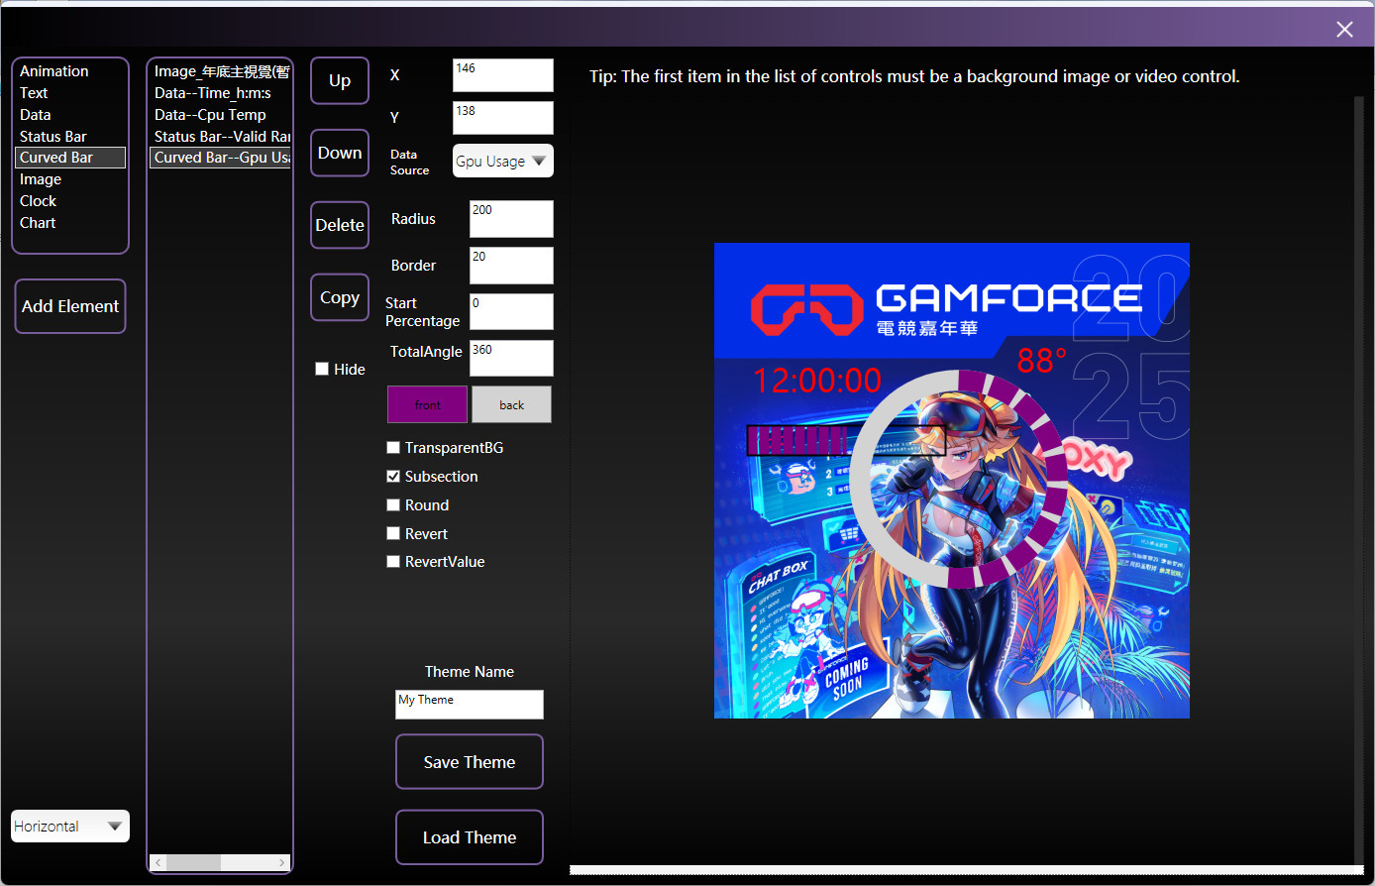The height and width of the screenshot is (886, 1375).
Task: Move selected element Up
Action: [340, 81]
